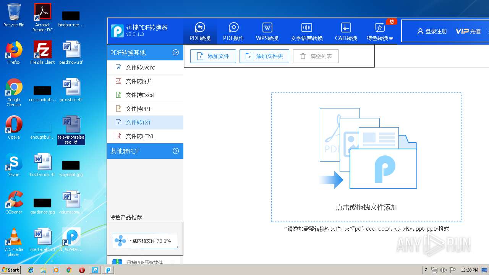Click the 迅捷PDF转换器 app logo

point(117,31)
